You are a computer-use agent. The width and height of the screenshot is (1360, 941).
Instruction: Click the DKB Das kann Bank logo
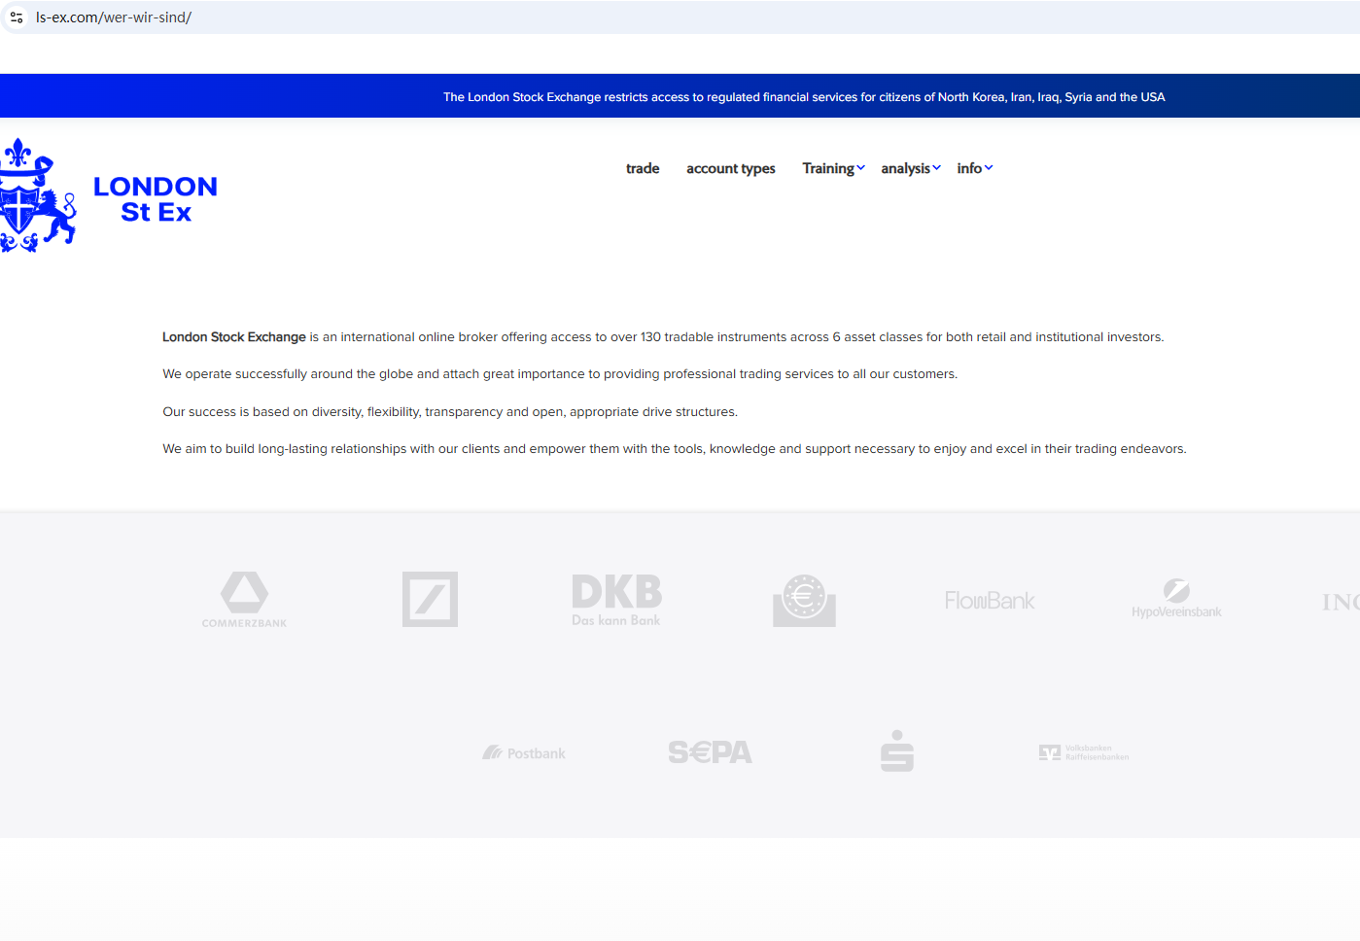pyautogui.click(x=616, y=600)
